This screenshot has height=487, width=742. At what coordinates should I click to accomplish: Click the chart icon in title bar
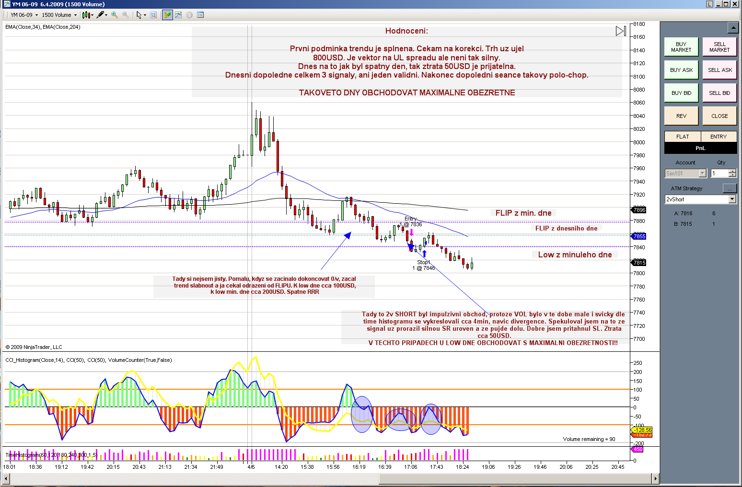pyautogui.click(x=7, y=4)
